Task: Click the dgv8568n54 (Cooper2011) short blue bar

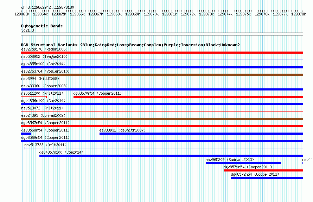Action: 26,134
